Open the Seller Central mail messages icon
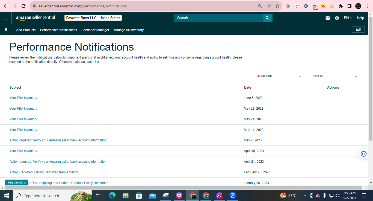373x201 pixels. (x=328, y=18)
